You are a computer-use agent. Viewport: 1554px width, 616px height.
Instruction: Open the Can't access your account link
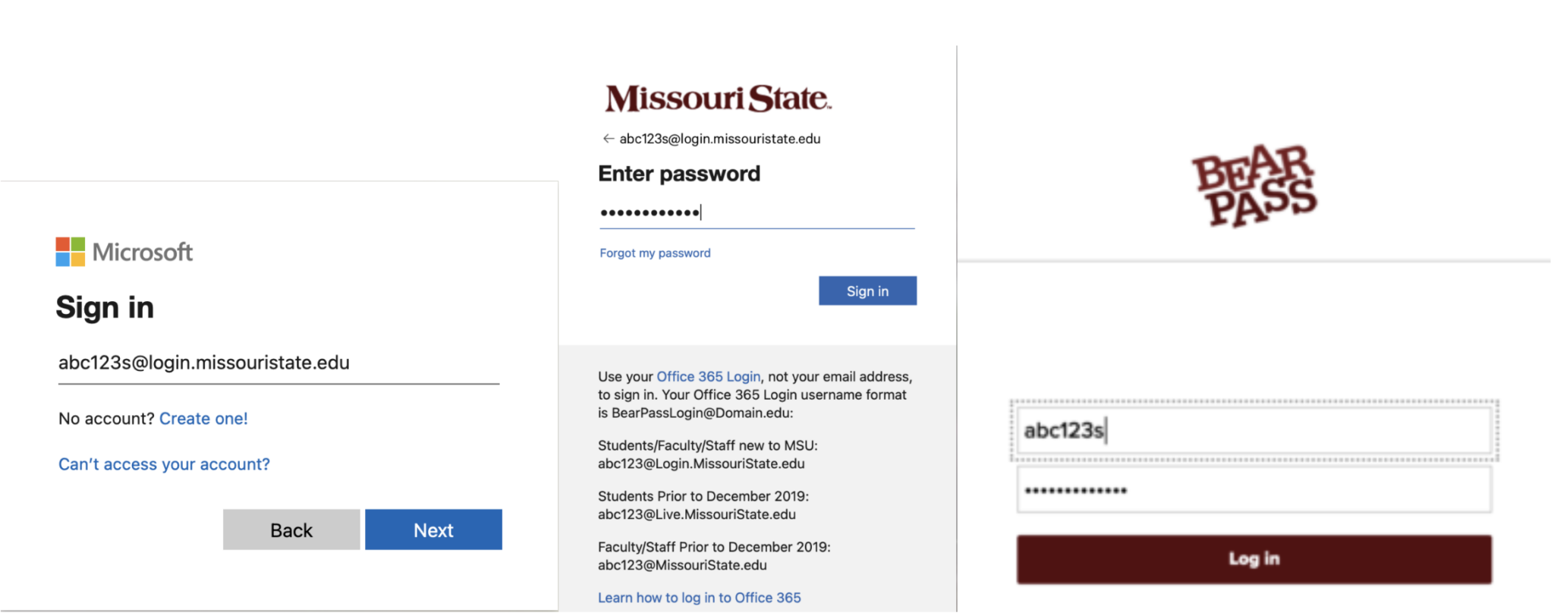[x=164, y=464]
